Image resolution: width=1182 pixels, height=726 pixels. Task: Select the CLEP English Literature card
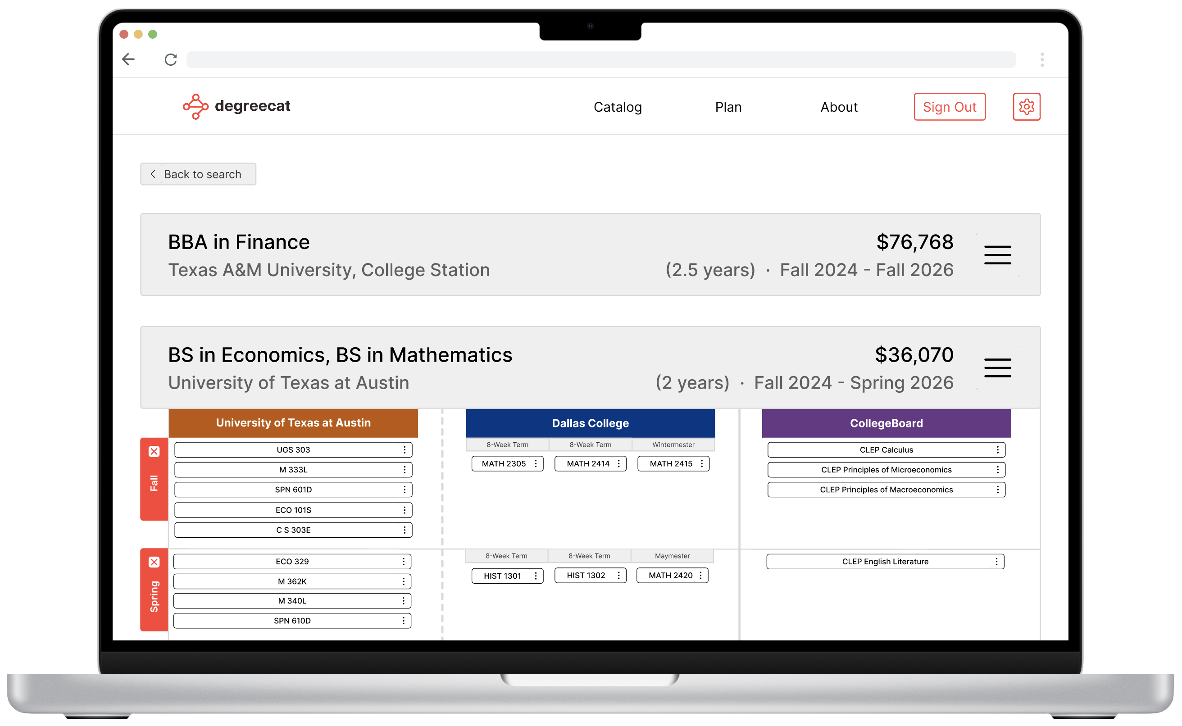pyautogui.click(x=885, y=561)
